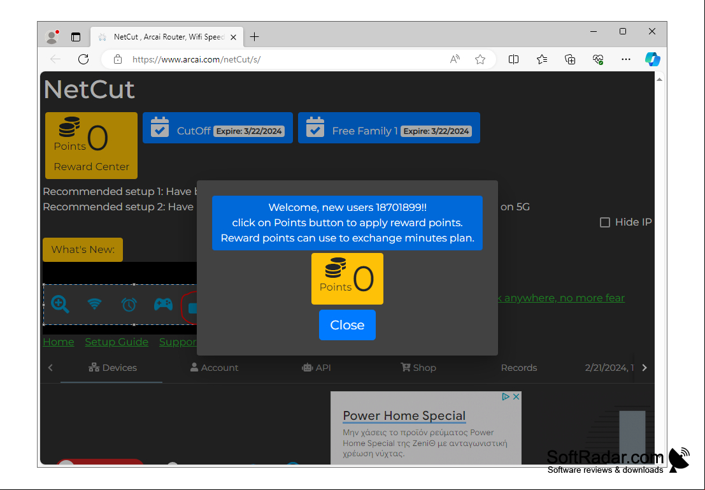Click the What's New button
705x490 pixels.
click(x=83, y=249)
